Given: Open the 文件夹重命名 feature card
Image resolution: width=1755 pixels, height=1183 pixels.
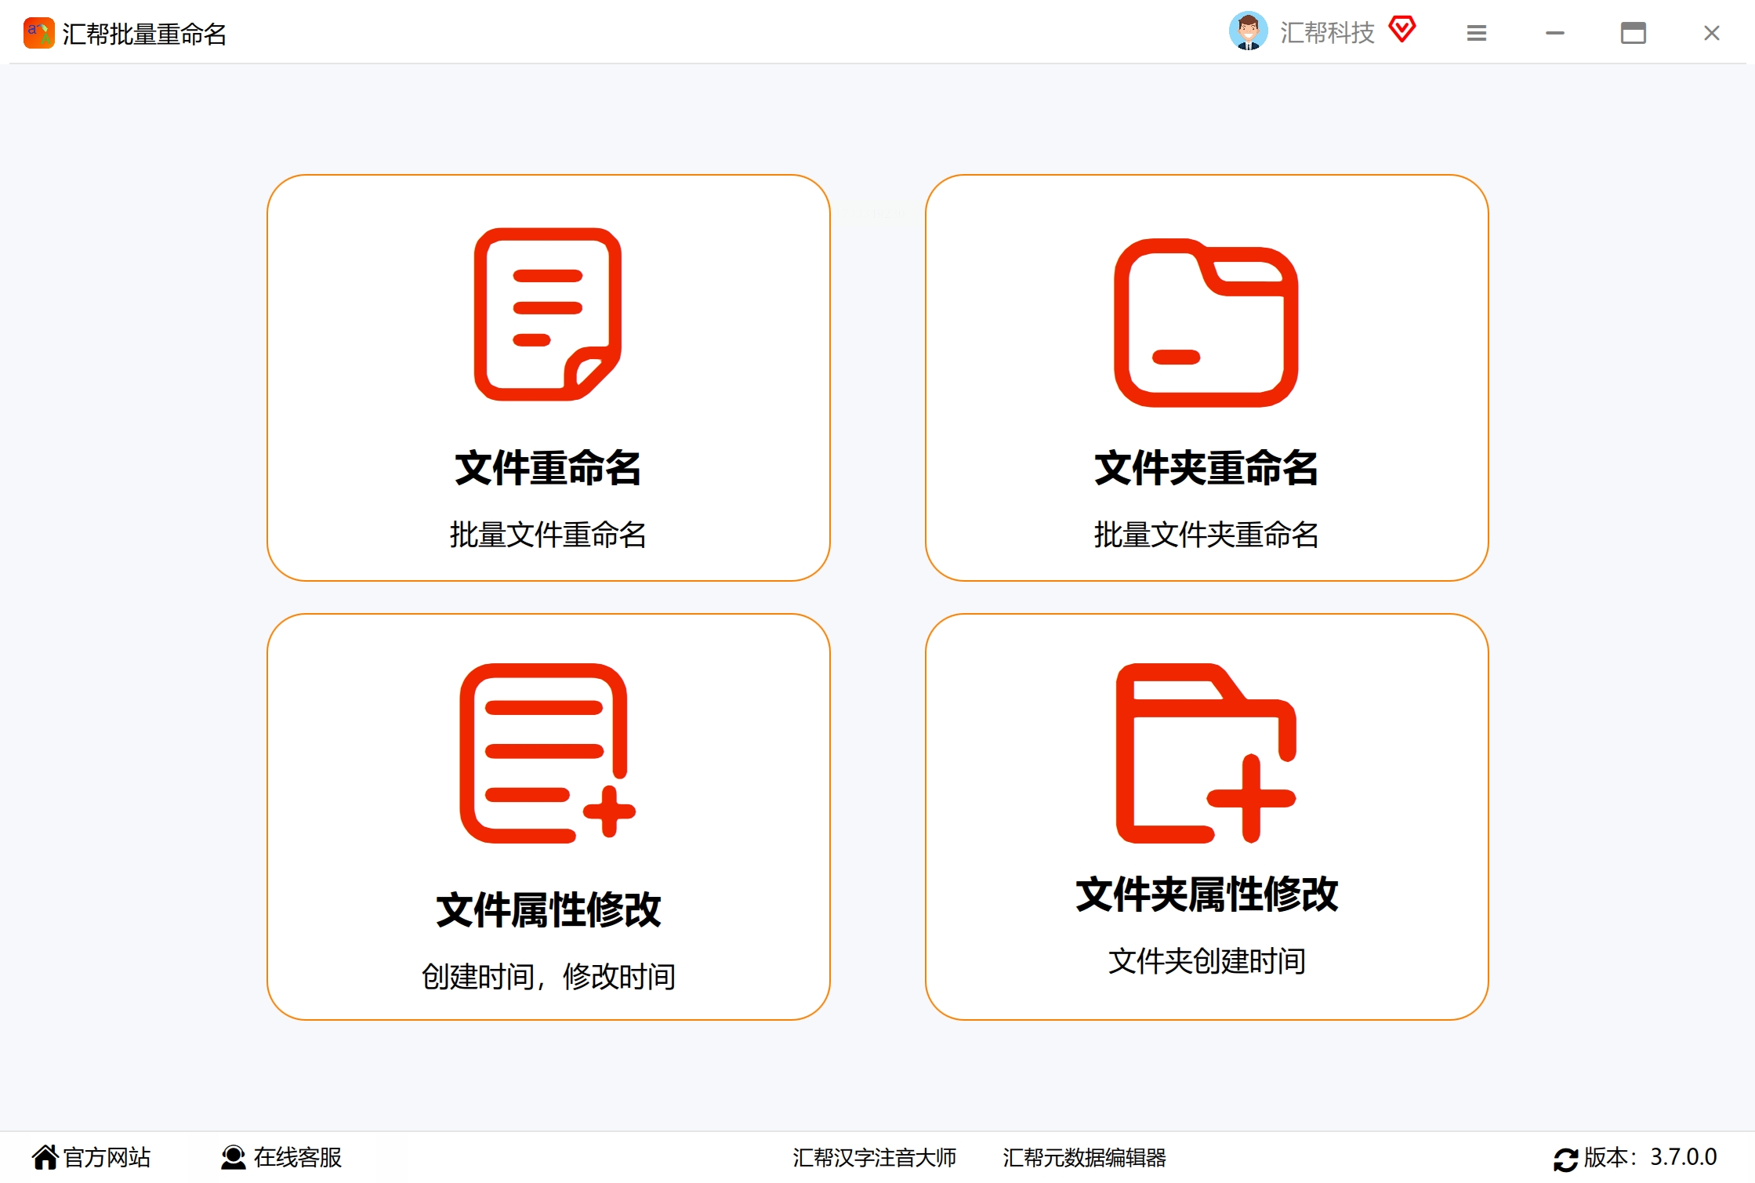Looking at the screenshot, I should (x=1207, y=376).
